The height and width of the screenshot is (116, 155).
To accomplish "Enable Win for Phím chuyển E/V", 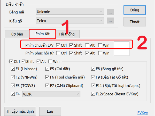I will pyautogui.click(x=100, y=45).
